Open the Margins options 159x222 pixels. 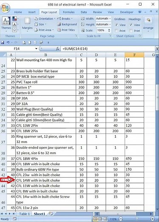click(x=27, y=24)
